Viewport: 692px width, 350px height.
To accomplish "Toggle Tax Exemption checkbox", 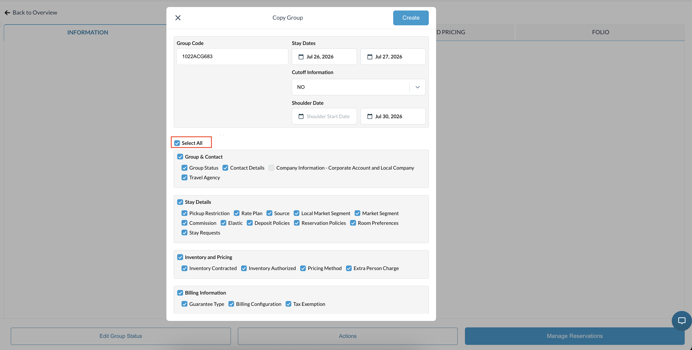I will 288,304.
